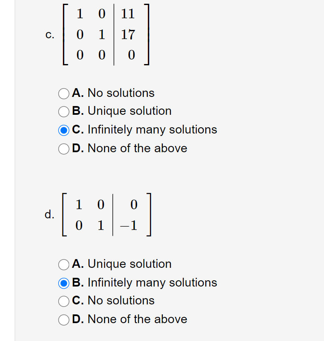Choose D. None of the above for question d
The image size is (324, 341).
63,320
